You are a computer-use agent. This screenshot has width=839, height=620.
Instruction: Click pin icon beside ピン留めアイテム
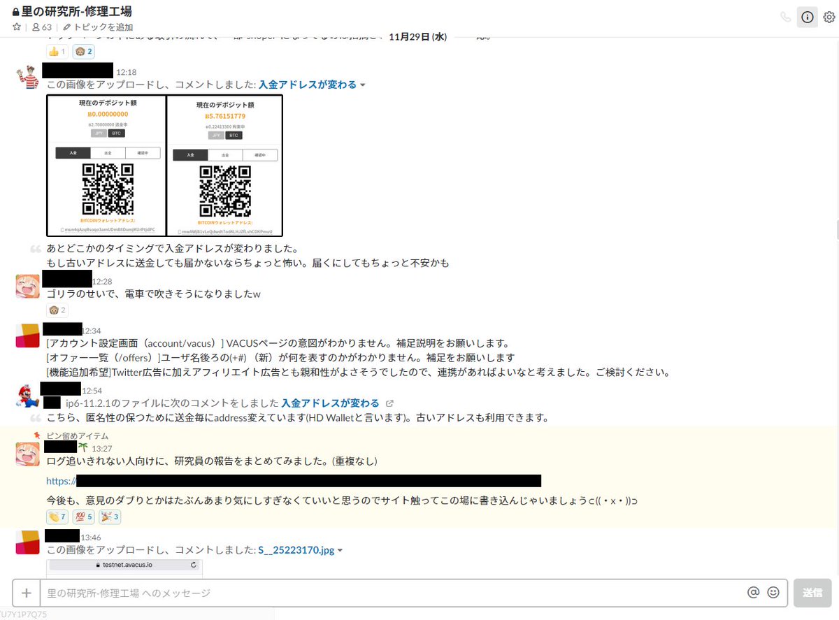click(36, 435)
